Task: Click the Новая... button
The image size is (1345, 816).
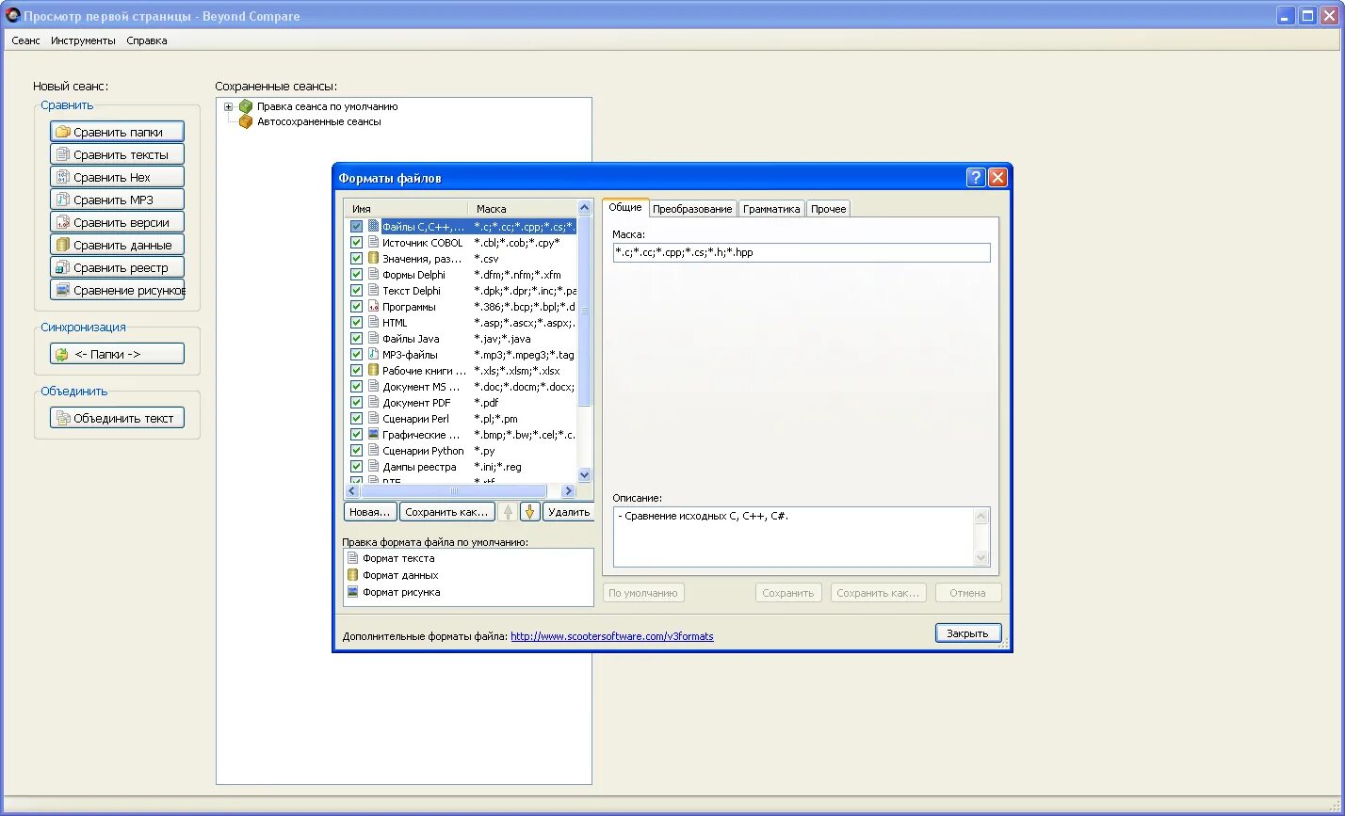Action: 369,512
